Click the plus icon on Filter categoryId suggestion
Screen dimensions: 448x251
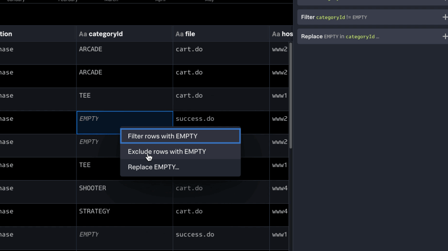pyautogui.click(x=444, y=17)
